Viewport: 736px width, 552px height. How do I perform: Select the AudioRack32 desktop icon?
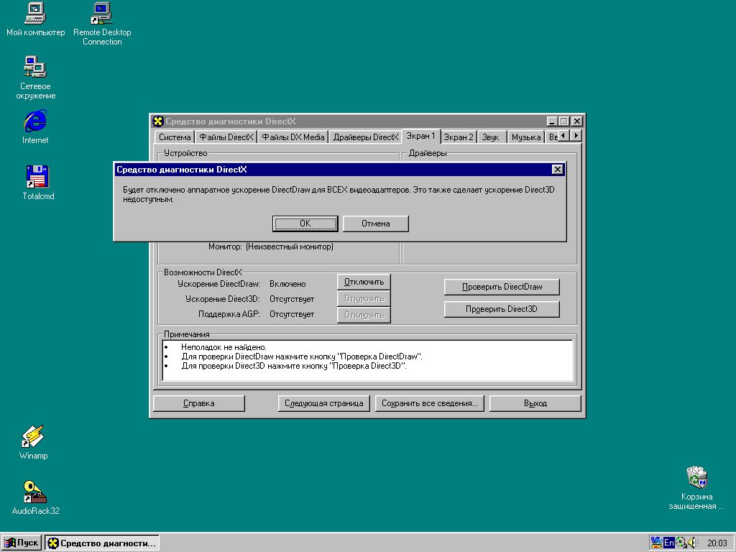click(35, 492)
